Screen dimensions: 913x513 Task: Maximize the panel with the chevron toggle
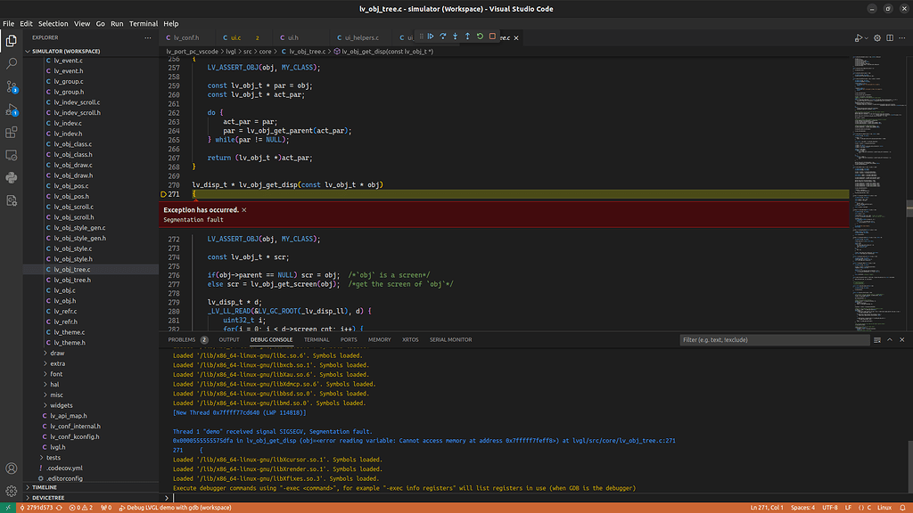(888, 339)
